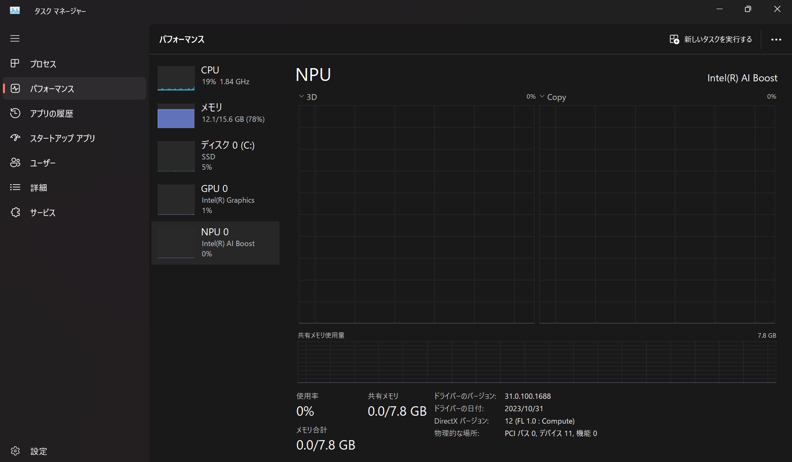Select CPU 19% 1.84 GHz entry
Image resolution: width=792 pixels, height=462 pixels.
[215, 78]
